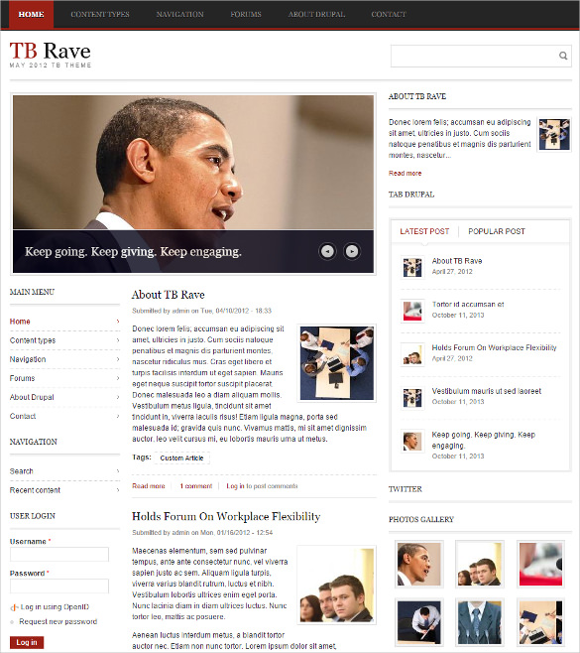Open gallery photo of group of colleagues
This screenshot has height=653, width=580.
[479, 564]
